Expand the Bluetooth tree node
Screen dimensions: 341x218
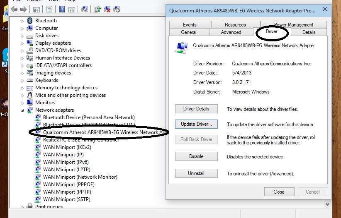[x=22, y=21]
